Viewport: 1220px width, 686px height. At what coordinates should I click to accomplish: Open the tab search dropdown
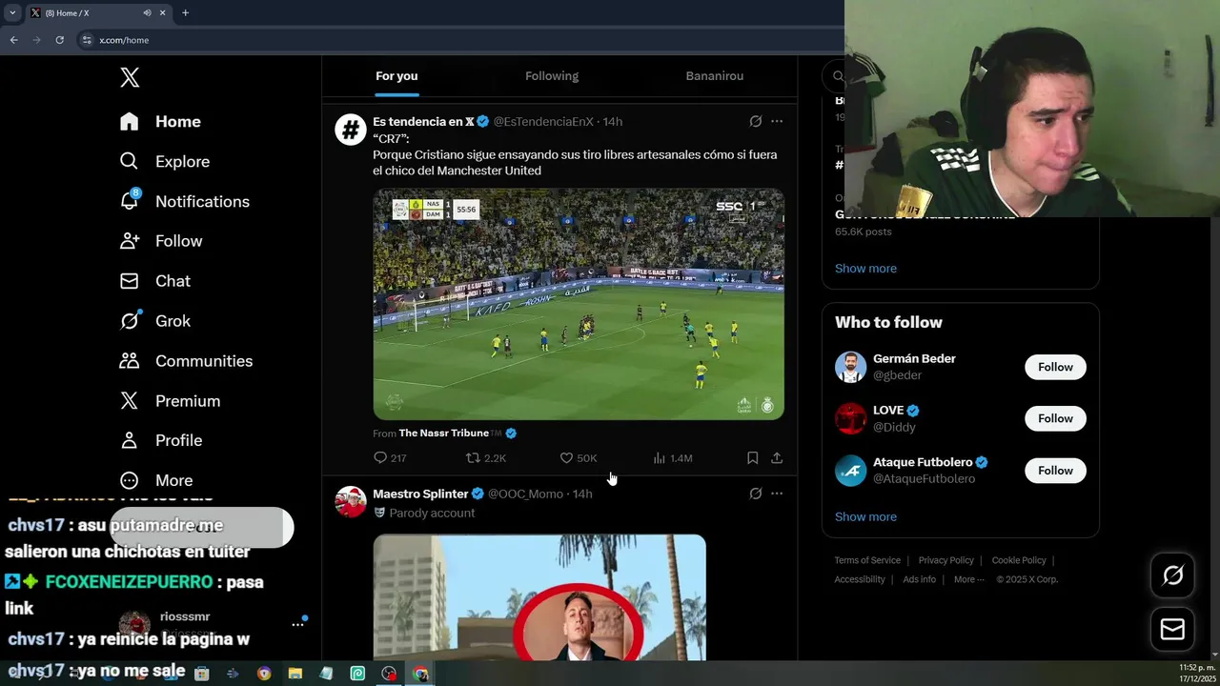coord(12,13)
